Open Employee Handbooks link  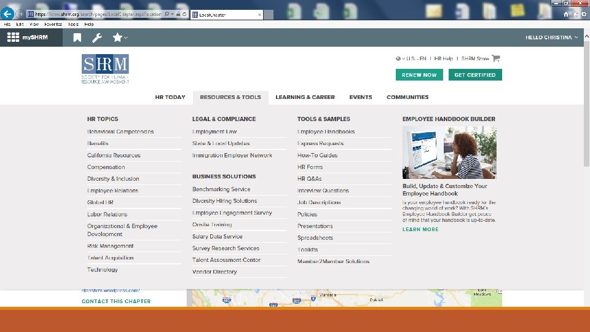pos(326,132)
